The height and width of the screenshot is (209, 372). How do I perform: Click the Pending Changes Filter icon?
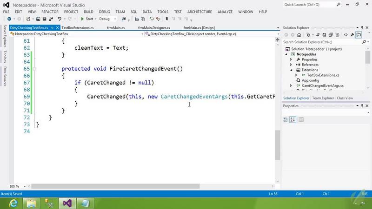click(x=308, y=35)
